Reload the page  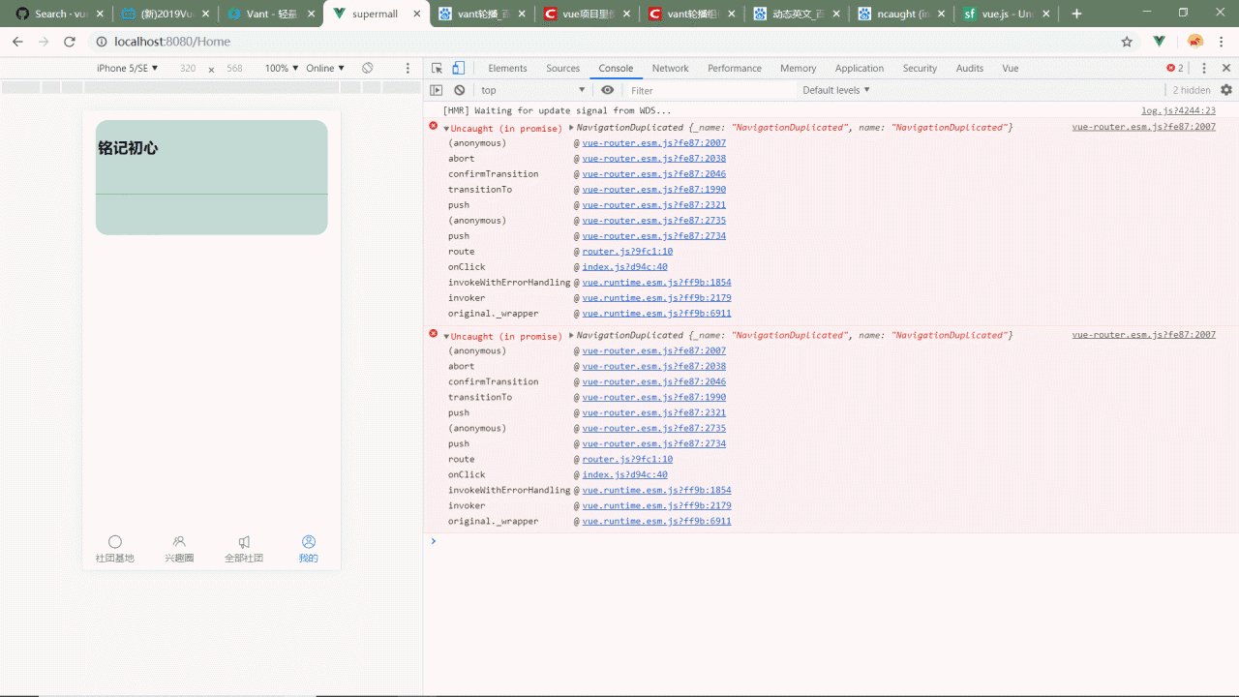click(x=70, y=42)
